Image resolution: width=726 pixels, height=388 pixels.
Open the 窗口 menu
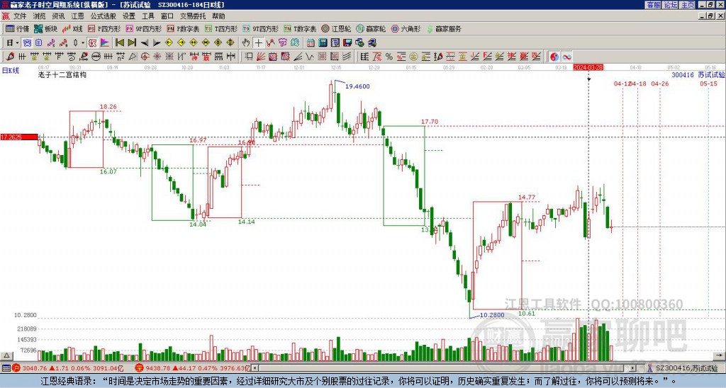click(167, 16)
